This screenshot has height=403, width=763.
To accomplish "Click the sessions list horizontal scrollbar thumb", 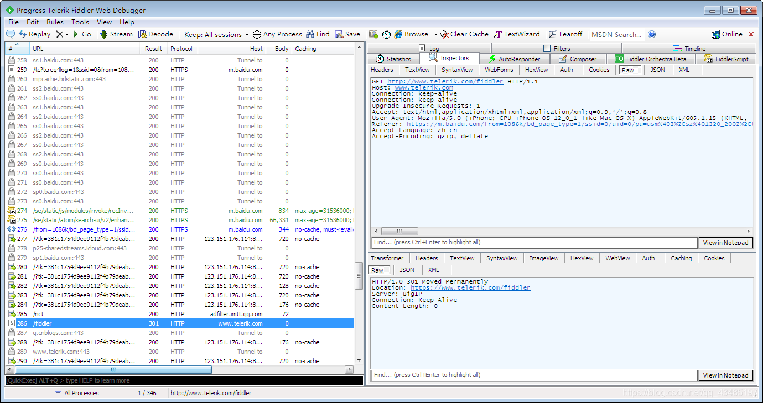I will pyautogui.click(x=113, y=369).
